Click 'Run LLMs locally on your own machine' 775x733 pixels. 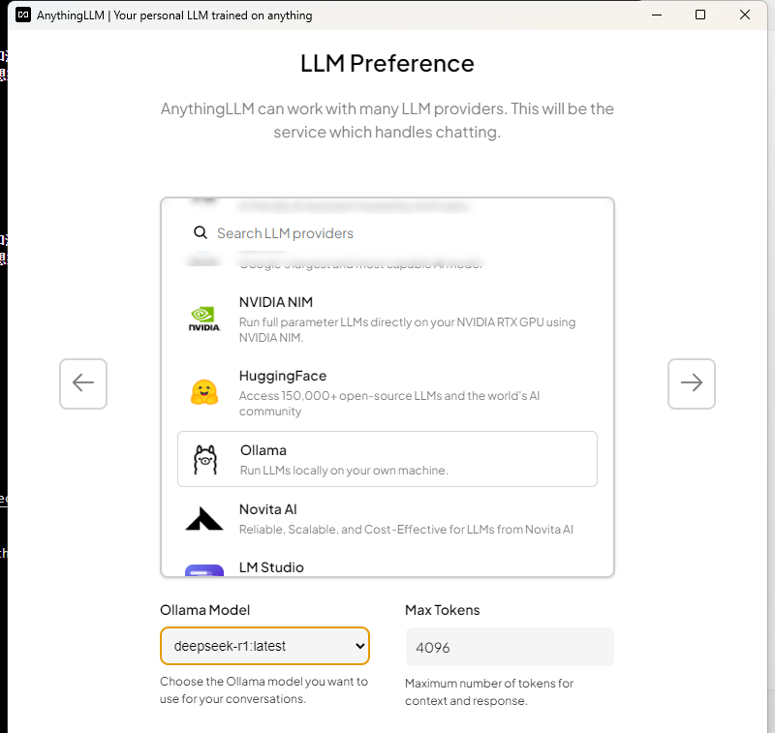click(344, 471)
